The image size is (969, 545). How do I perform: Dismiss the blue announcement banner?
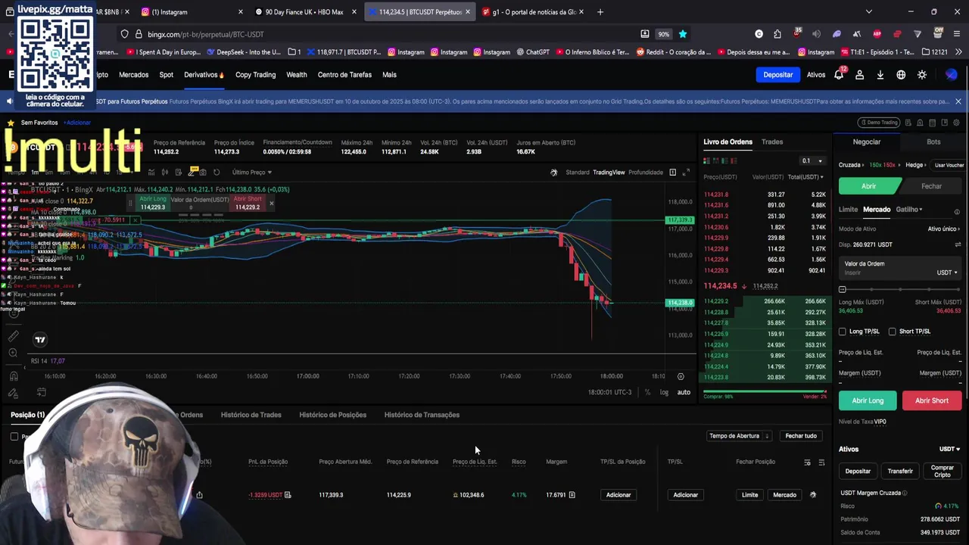point(958,101)
